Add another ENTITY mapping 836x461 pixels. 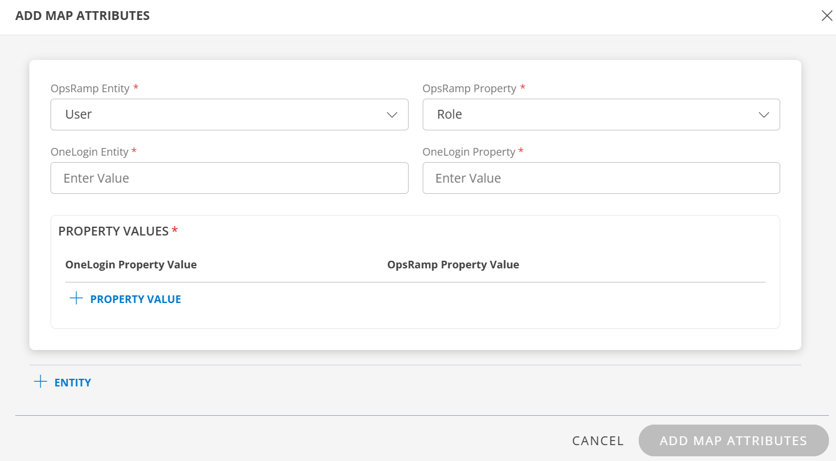point(72,383)
